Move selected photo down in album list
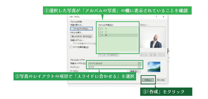 pyautogui.click(x=104, y=55)
